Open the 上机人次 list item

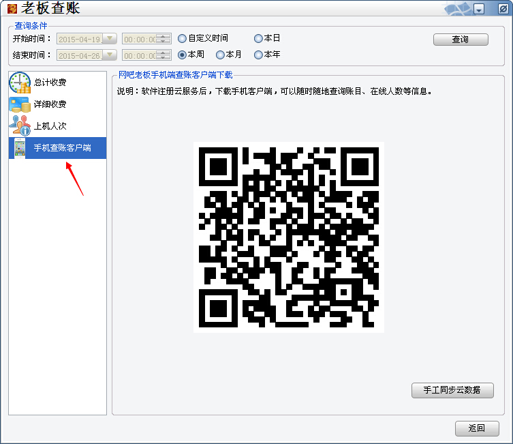click(58, 126)
